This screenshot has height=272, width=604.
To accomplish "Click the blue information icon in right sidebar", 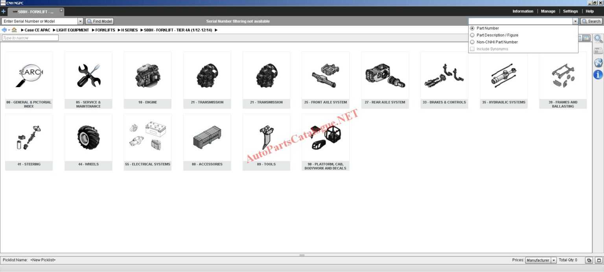I will pos(598,75).
